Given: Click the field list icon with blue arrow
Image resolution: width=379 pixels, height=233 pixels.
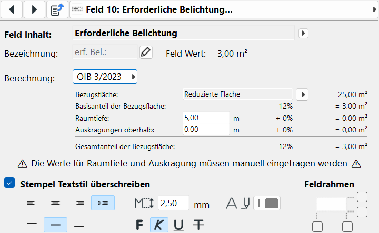Looking at the screenshot, I should click(x=56, y=9).
